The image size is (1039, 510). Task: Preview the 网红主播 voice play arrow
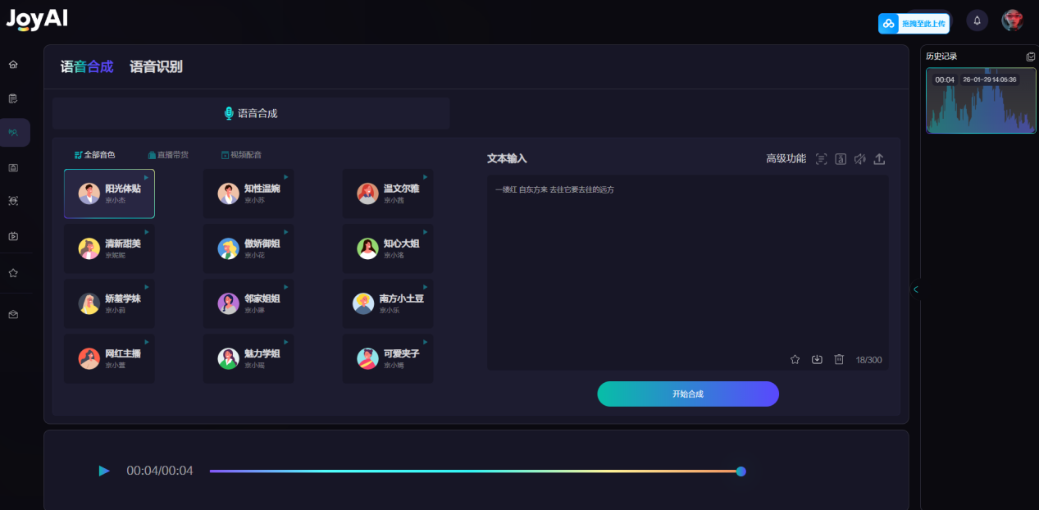click(x=147, y=342)
